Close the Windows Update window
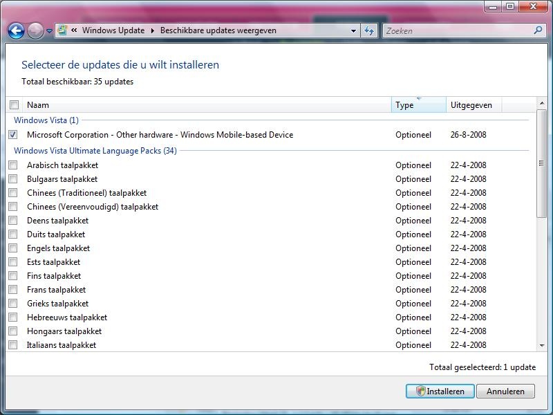Image resolution: width=553 pixels, height=415 pixels. (x=533, y=7)
